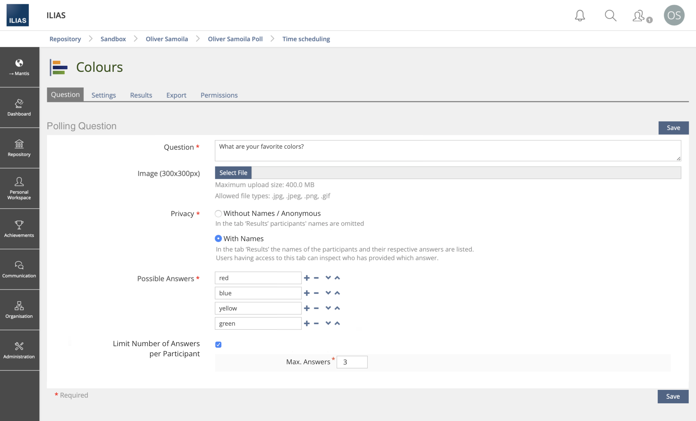
Task: Open the notifications bell icon
Action: click(x=580, y=15)
